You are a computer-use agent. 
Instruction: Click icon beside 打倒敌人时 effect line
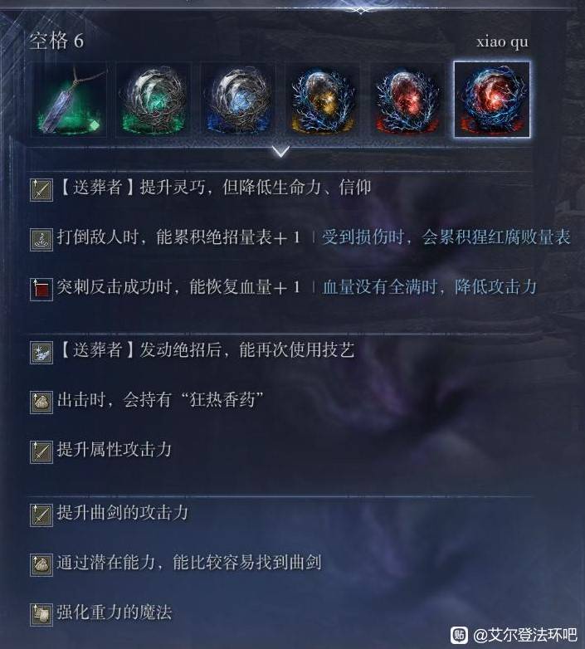[41, 240]
